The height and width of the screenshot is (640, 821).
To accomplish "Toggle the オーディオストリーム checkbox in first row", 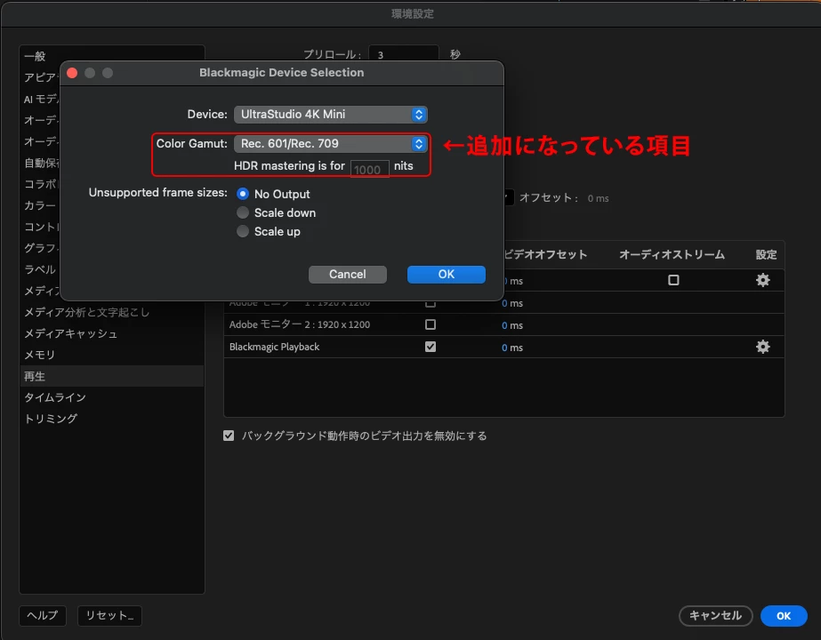I will coord(673,280).
